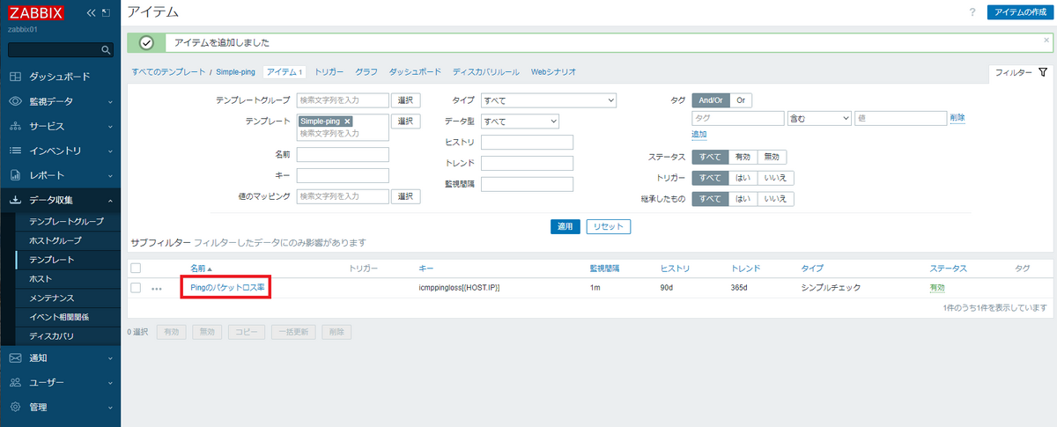Open the タイプ dropdown

click(549, 100)
